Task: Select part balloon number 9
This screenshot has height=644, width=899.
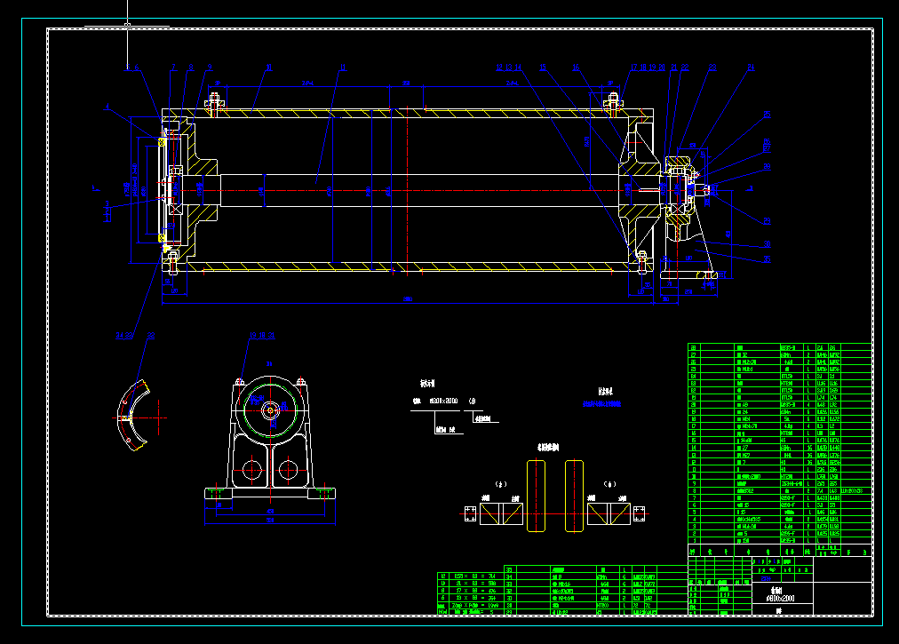Action: pos(210,68)
